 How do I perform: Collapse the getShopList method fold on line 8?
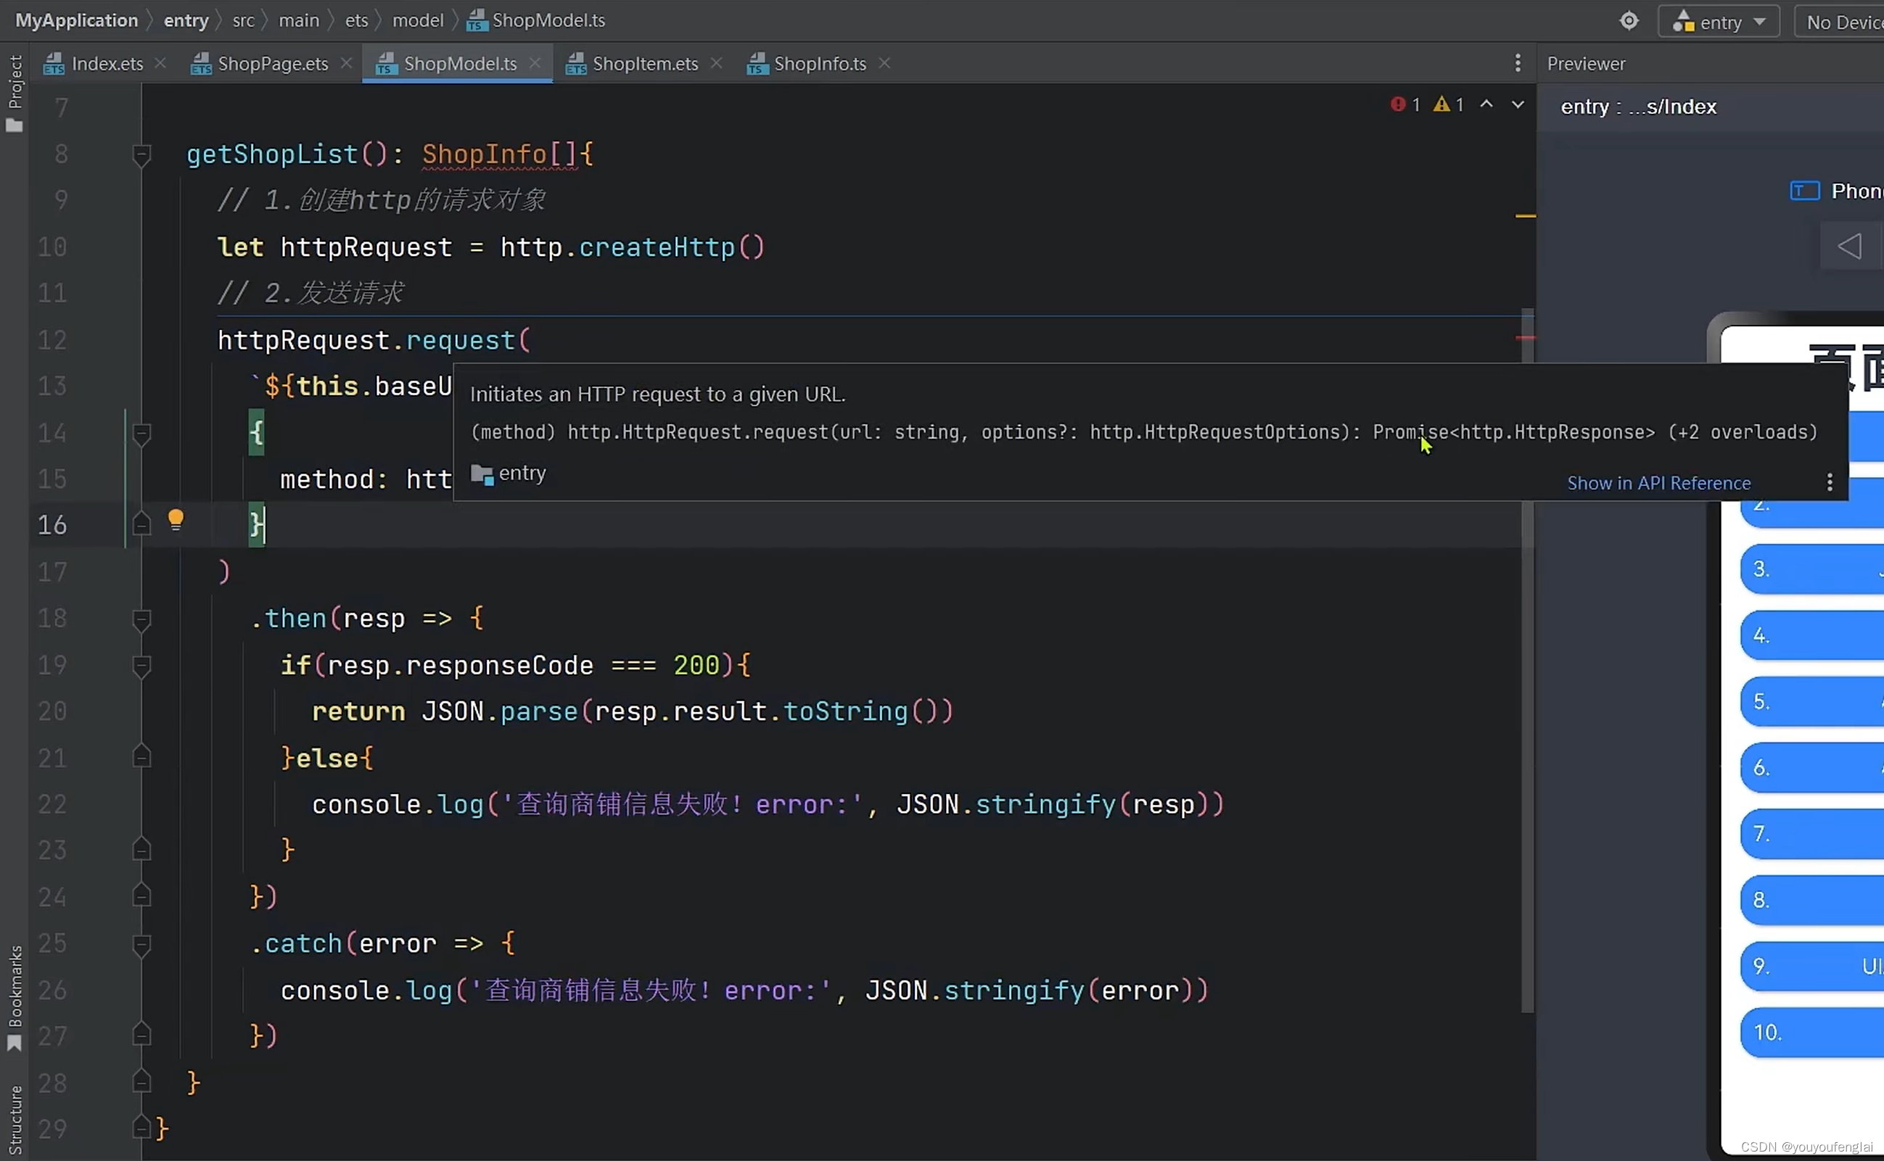click(x=141, y=155)
